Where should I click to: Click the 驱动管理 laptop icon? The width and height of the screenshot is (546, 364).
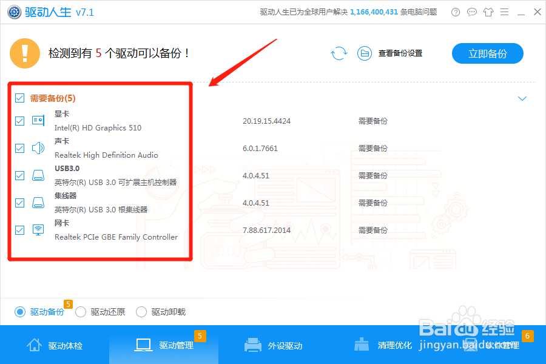click(143, 345)
